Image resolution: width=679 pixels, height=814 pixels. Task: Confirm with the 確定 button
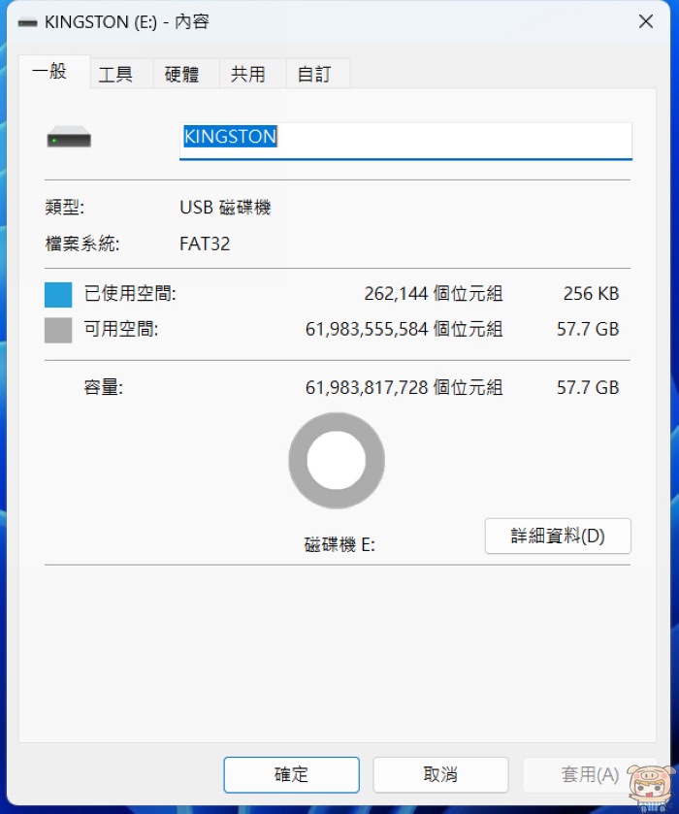(x=291, y=774)
